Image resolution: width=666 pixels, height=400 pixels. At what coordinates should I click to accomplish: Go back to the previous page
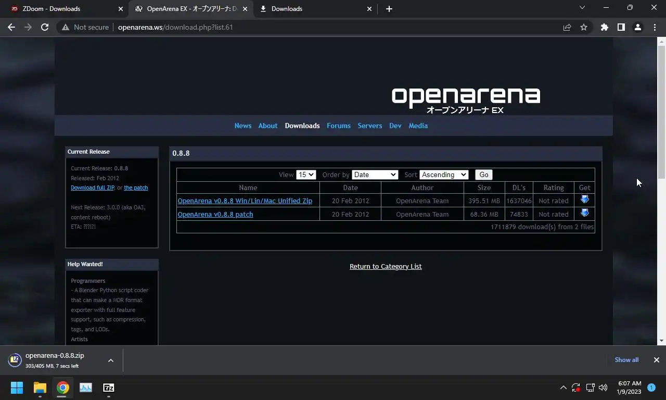pos(11,27)
